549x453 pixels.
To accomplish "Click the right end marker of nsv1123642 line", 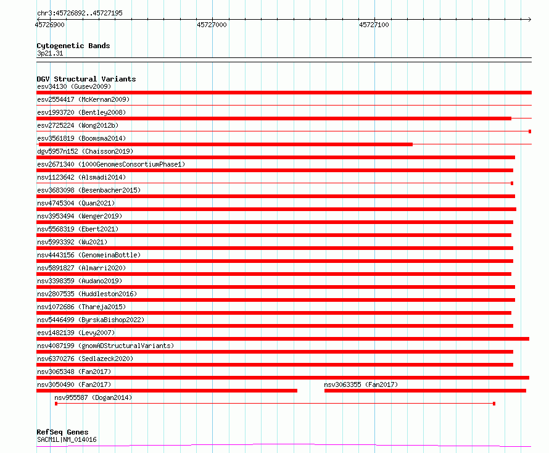I will (x=512, y=183).
